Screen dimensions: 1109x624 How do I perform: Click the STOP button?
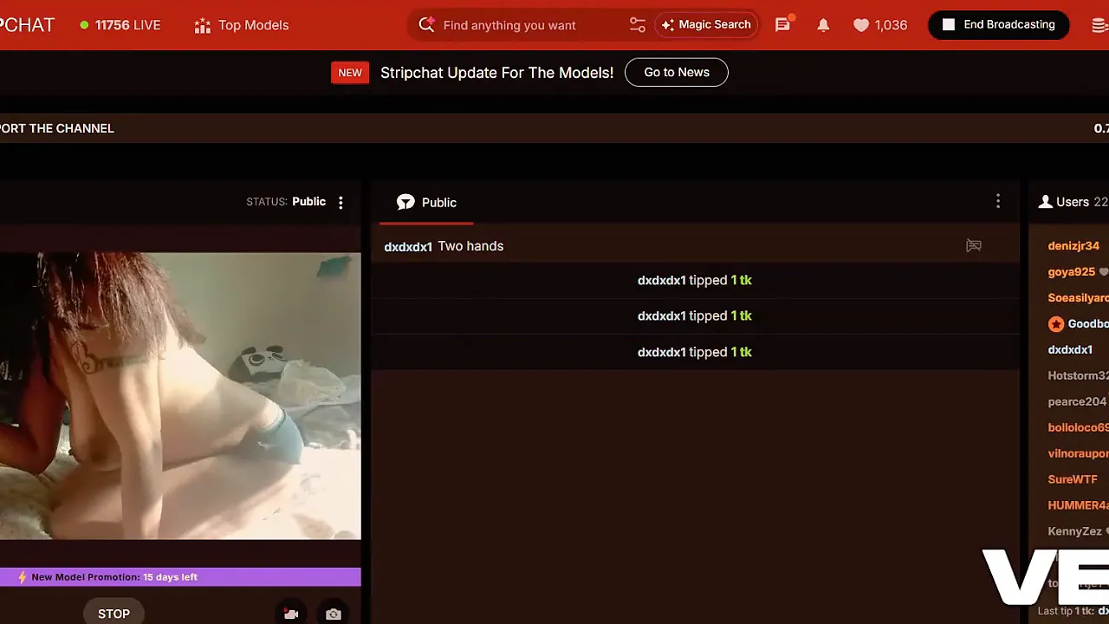(x=113, y=614)
